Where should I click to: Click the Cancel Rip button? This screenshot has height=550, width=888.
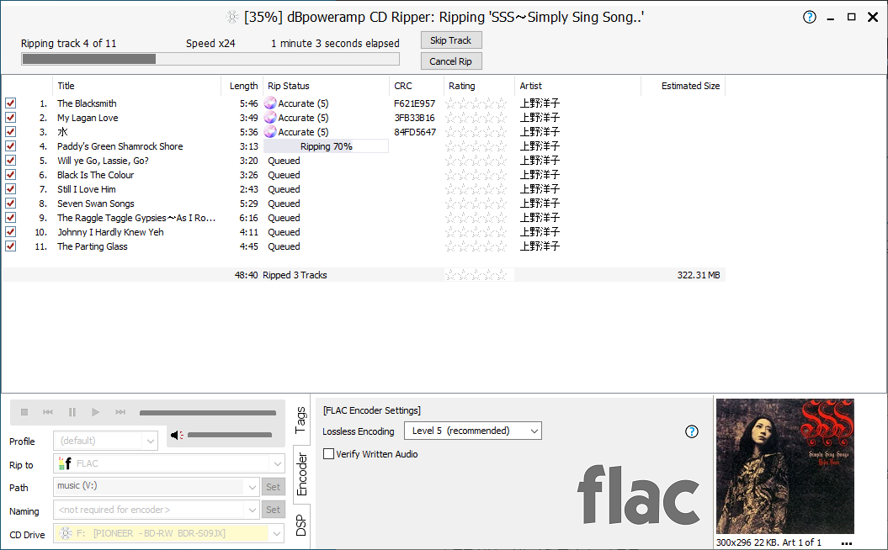click(451, 61)
